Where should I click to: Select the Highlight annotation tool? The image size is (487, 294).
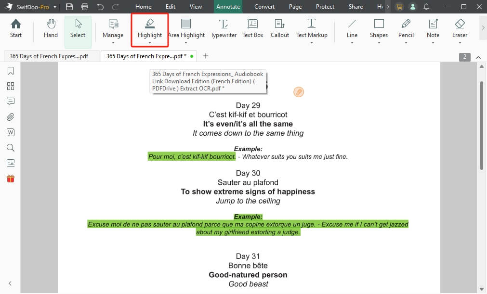click(x=149, y=28)
